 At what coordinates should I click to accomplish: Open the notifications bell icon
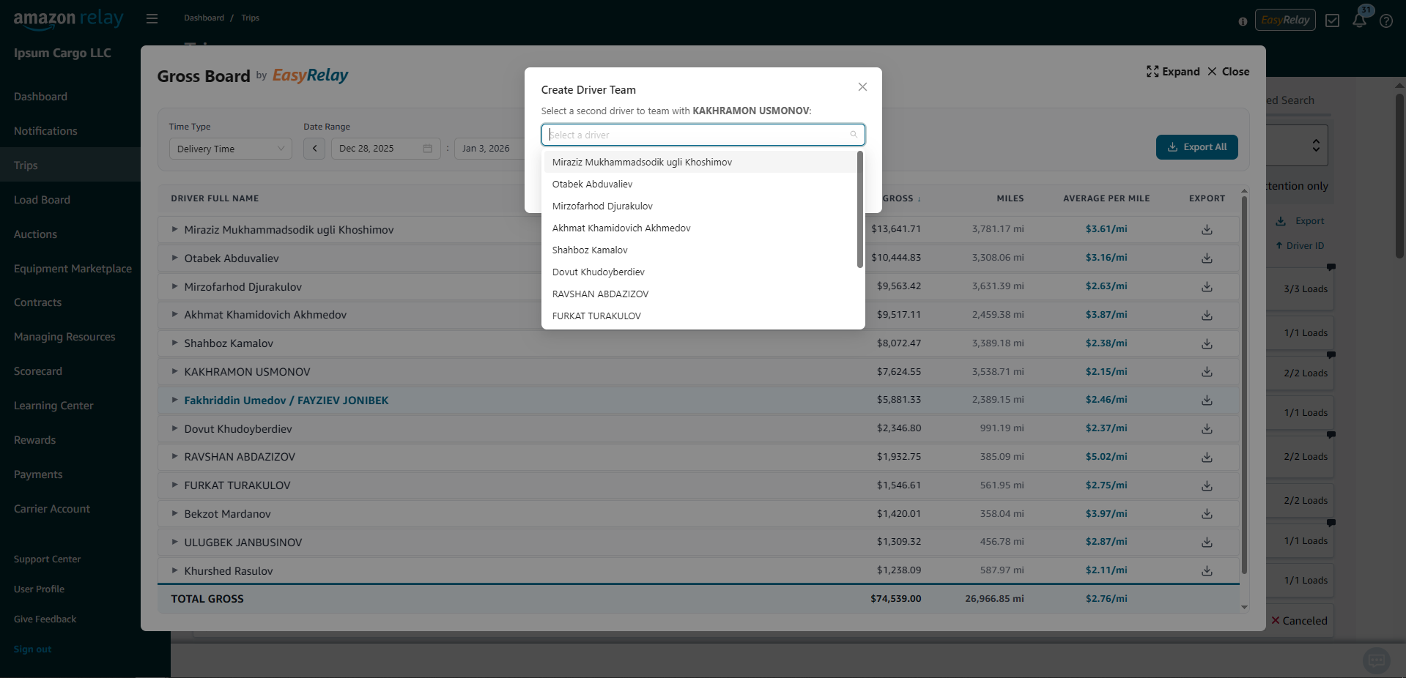(1359, 21)
